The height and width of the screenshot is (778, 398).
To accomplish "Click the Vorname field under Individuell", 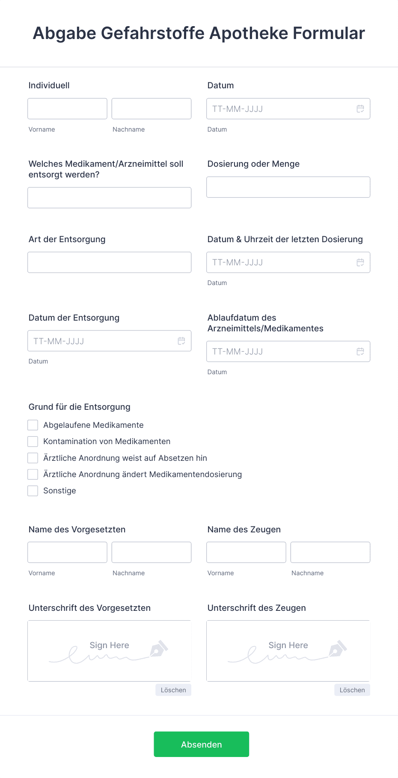I will (x=67, y=108).
